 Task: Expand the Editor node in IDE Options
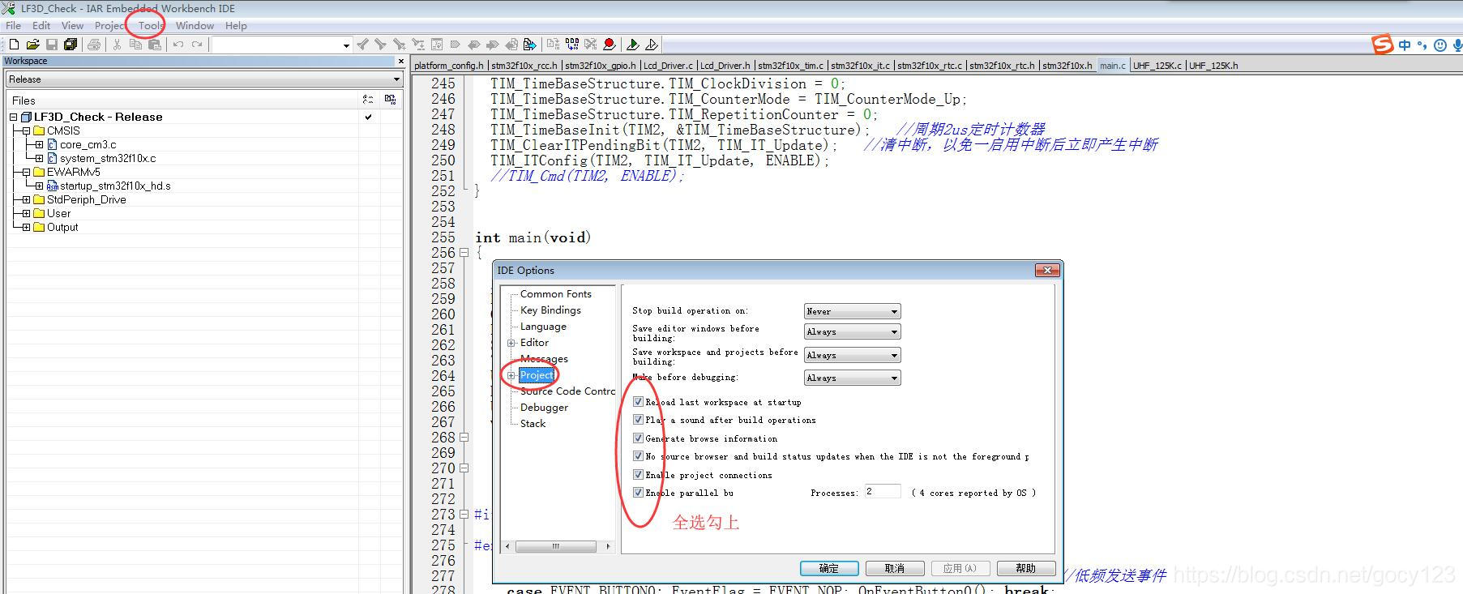point(511,343)
